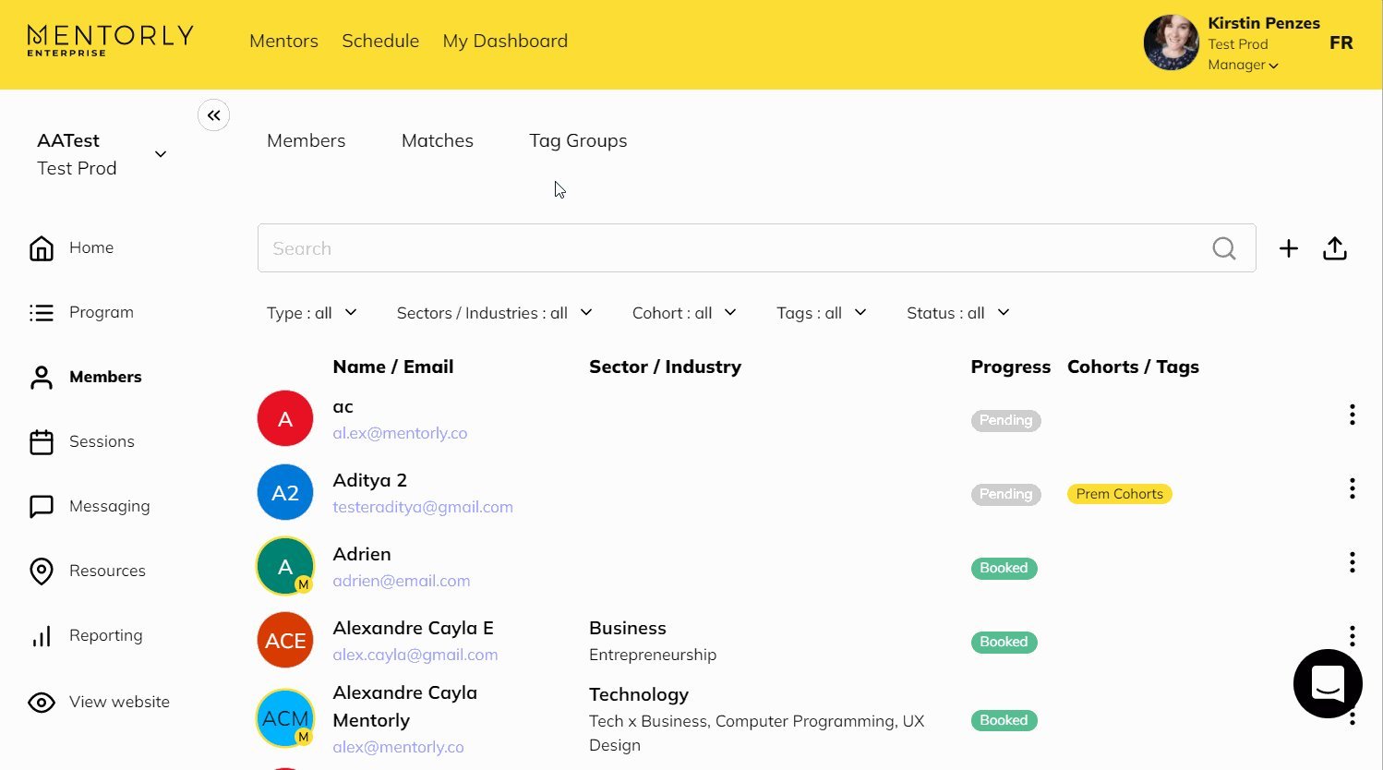This screenshot has height=770, width=1383.
Task: Open My Dashboard in top navigation
Action: (505, 41)
